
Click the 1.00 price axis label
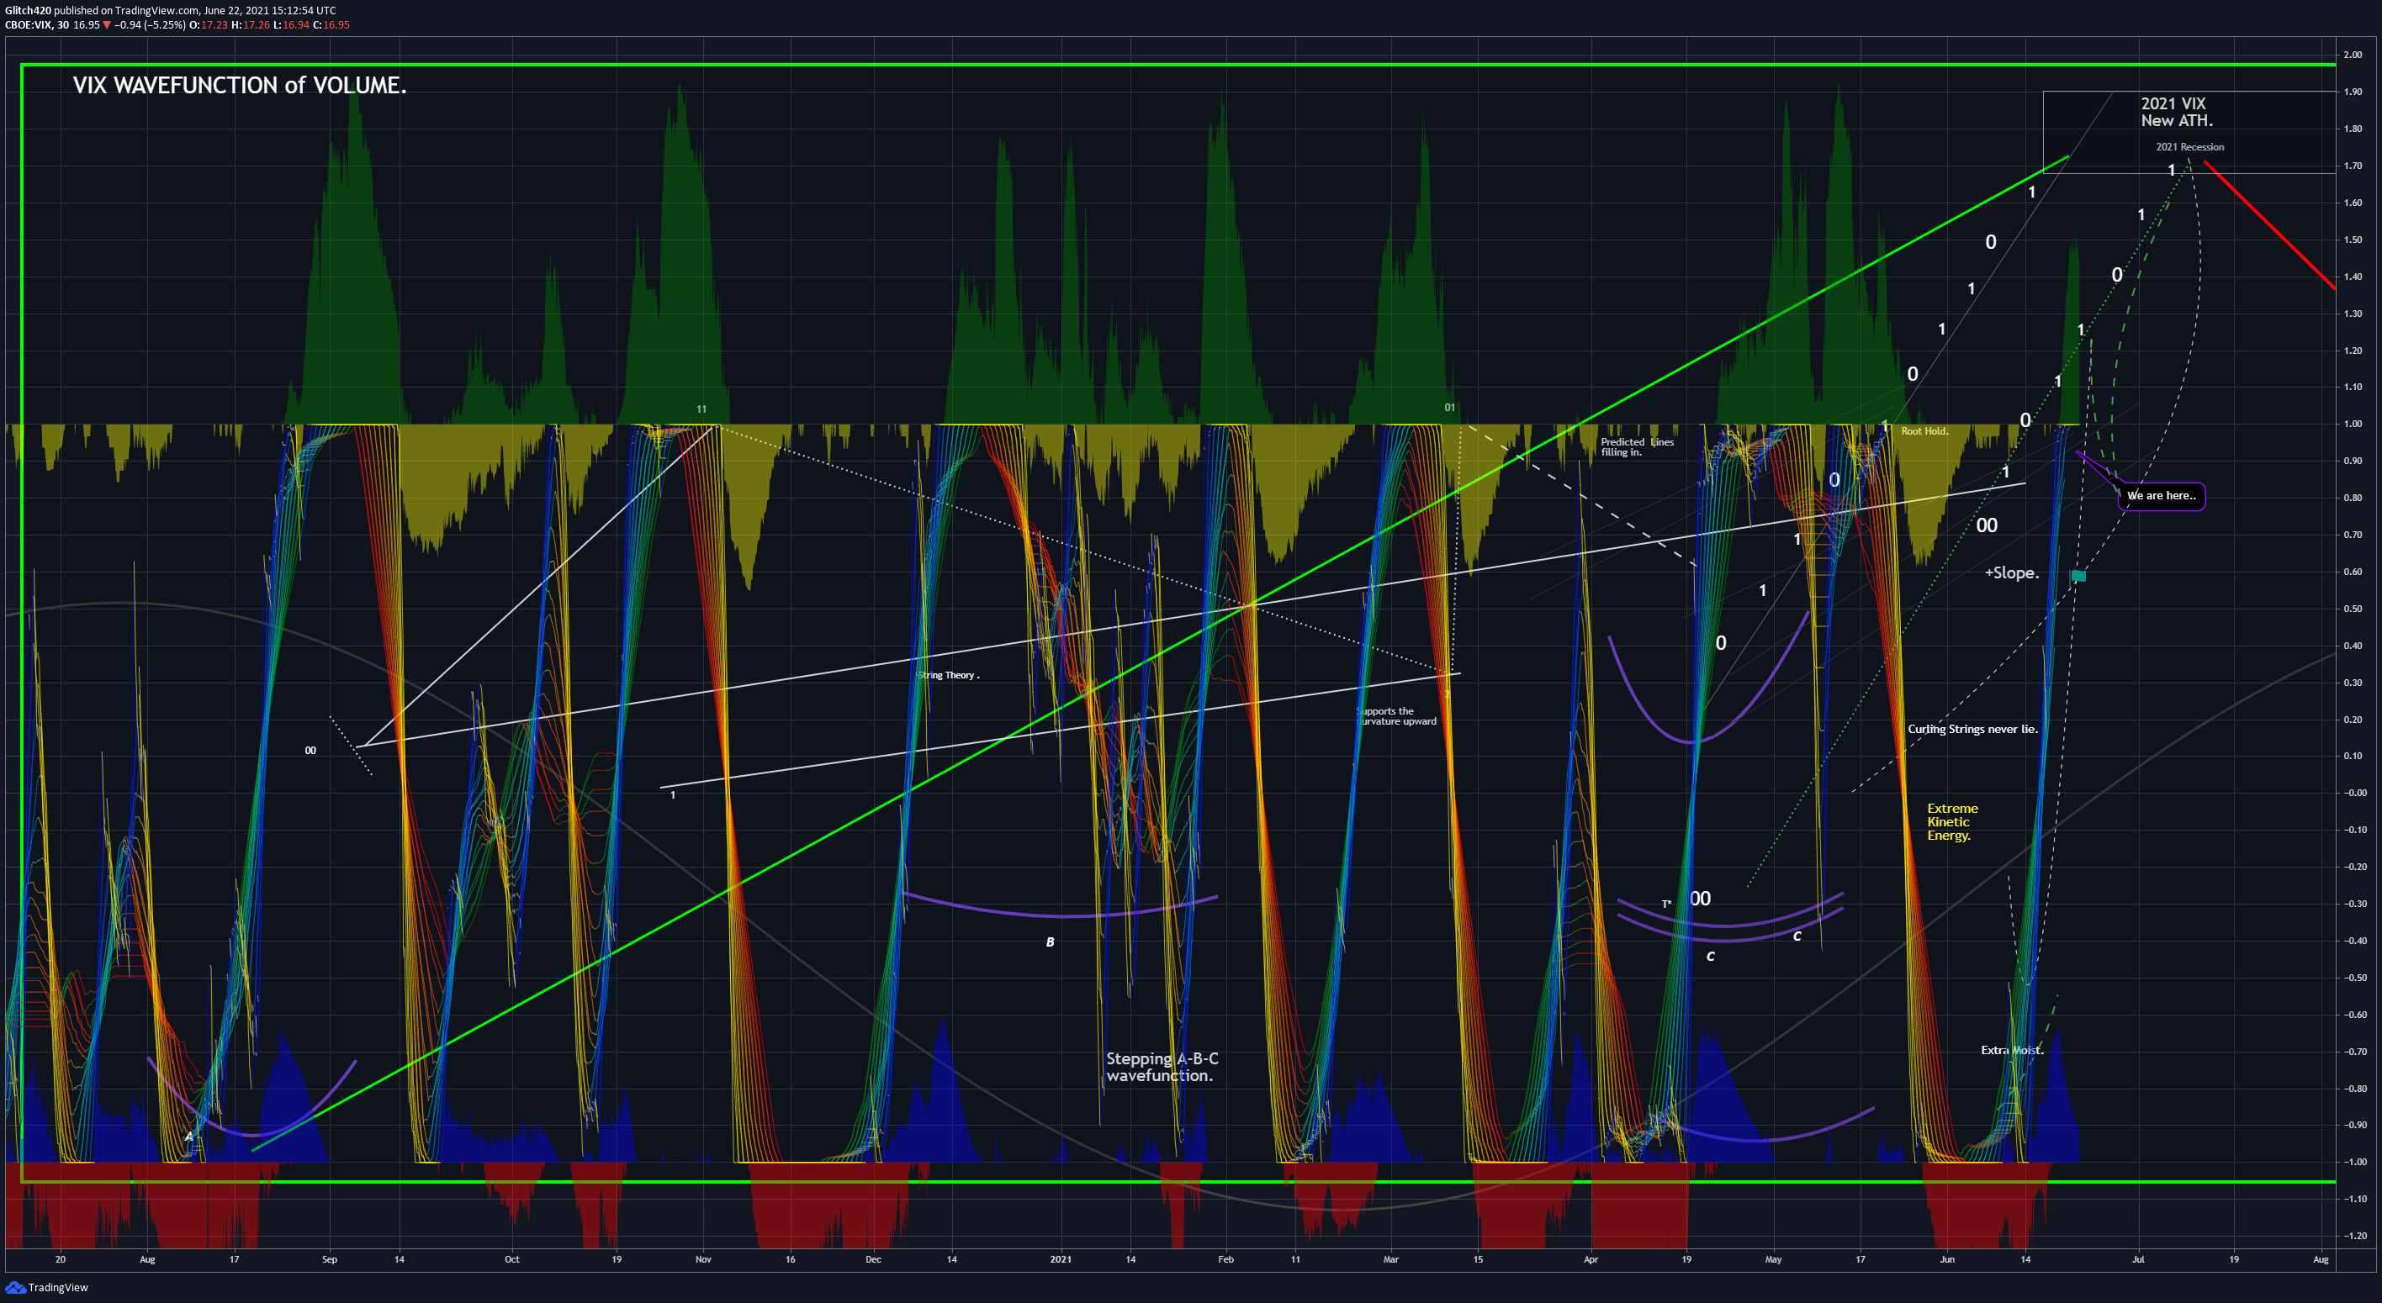pos(2353,425)
